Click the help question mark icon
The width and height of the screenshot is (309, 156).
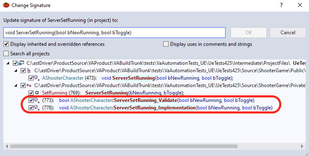click(x=281, y=5)
